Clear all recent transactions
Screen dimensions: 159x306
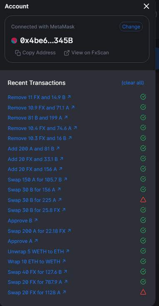[x=133, y=83]
